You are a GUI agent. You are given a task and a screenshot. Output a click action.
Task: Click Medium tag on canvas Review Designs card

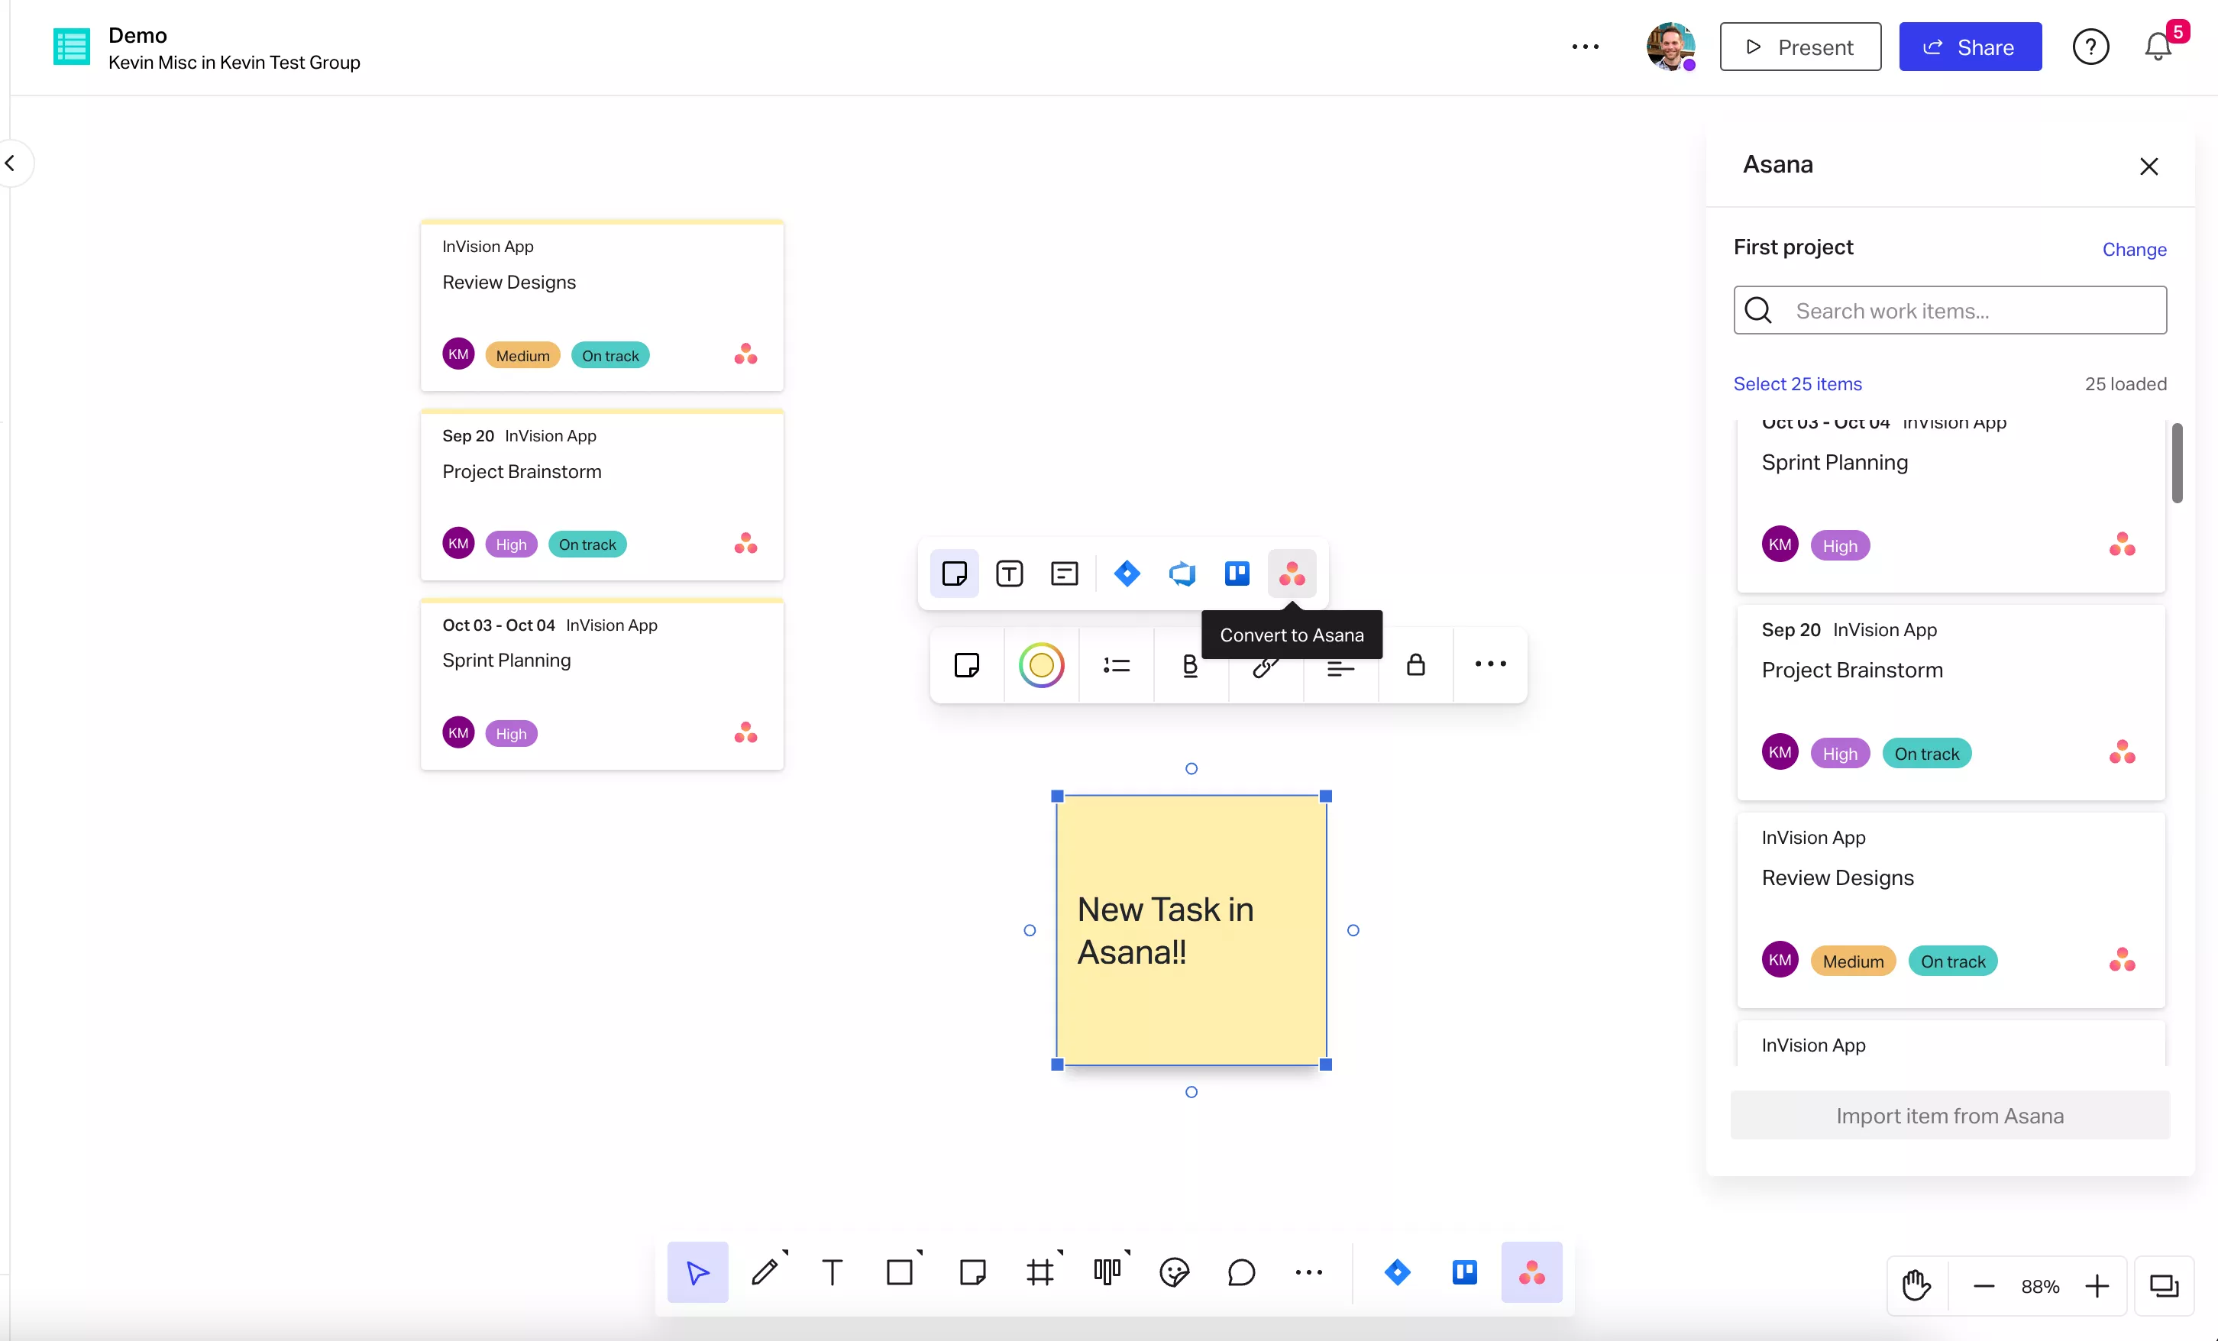(x=522, y=356)
